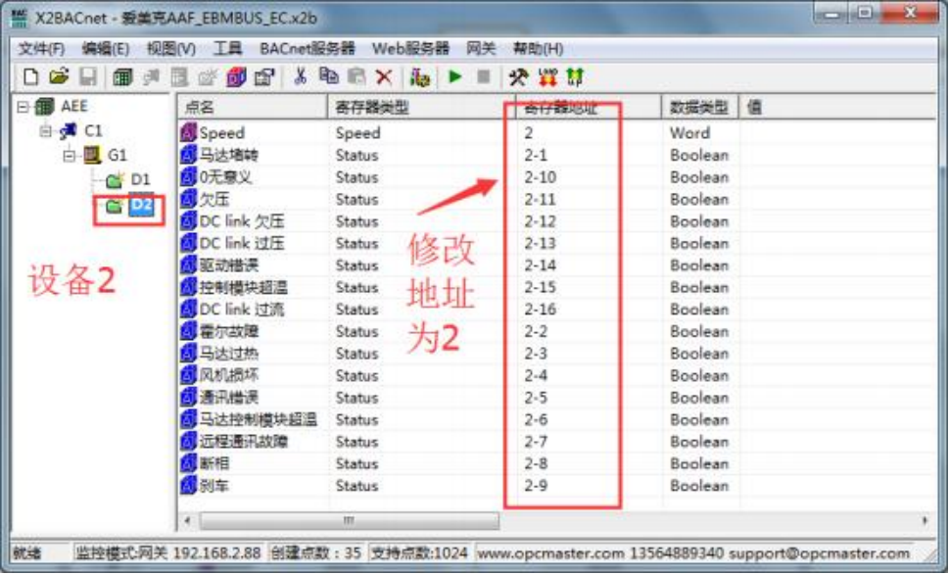
Task: Select device D1 in tree
Action: click(x=140, y=180)
